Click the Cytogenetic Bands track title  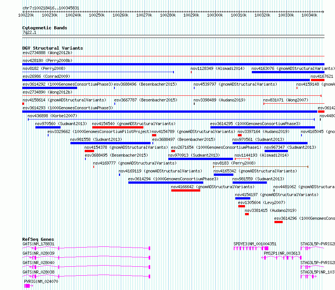[x=45, y=28]
